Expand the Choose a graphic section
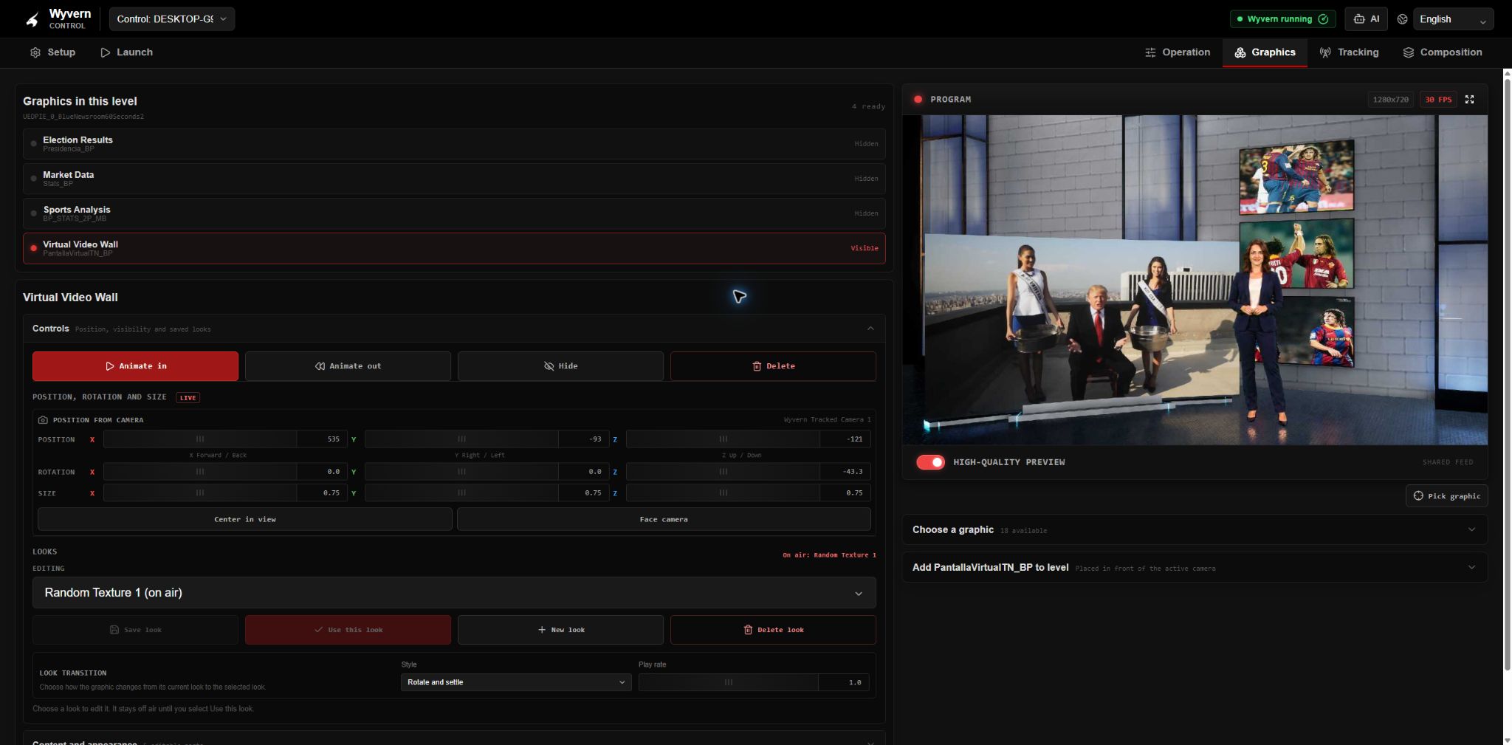Image resolution: width=1512 pixels, height=745 pixels. click(x=1195, y=529)
